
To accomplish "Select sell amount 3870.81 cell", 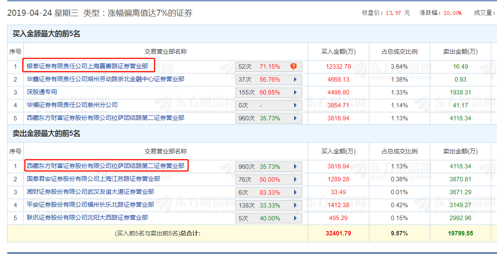I will coord(460,179).
